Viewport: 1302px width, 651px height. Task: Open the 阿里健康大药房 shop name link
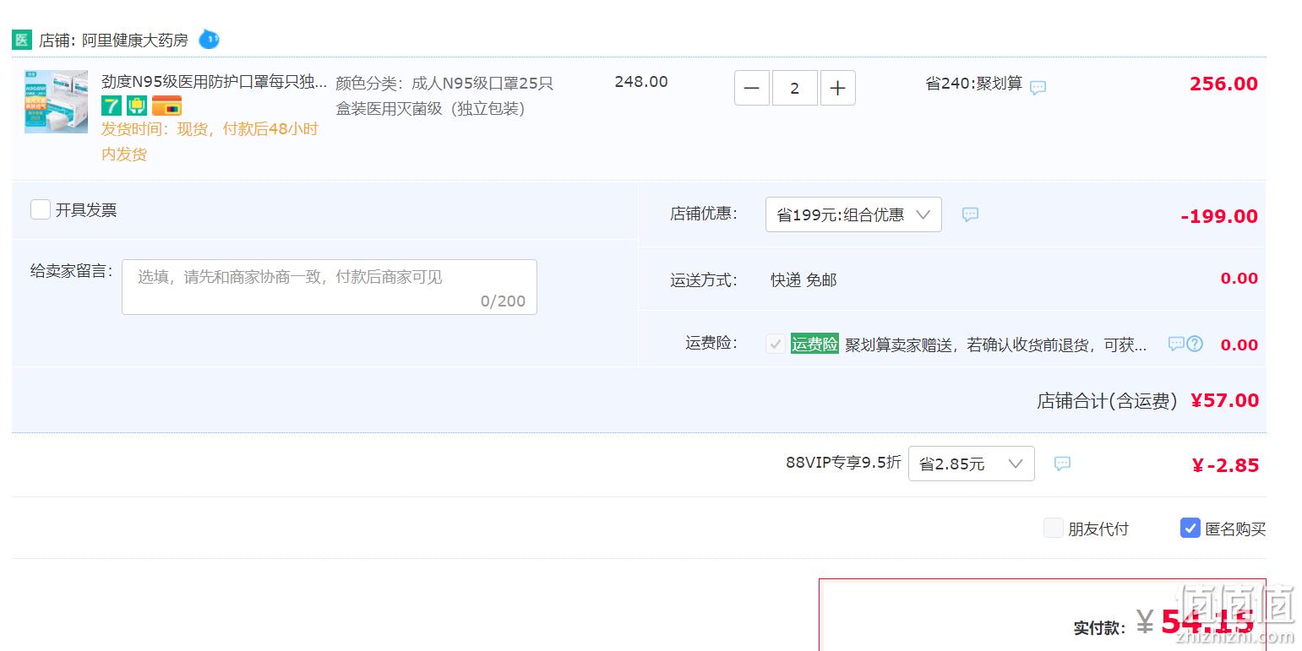point(135,40)
